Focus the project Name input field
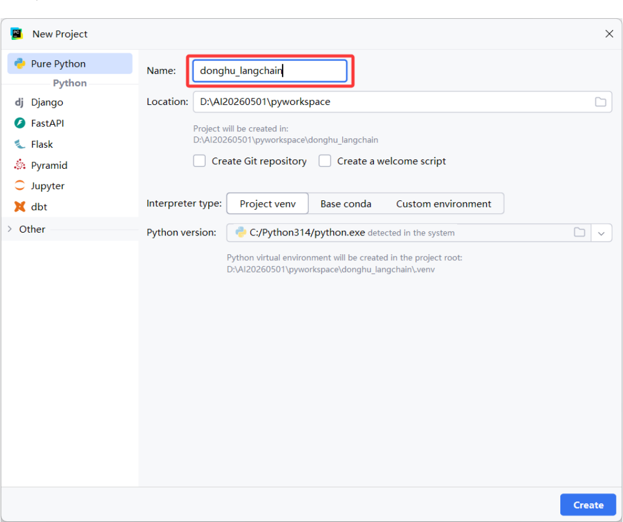623x522 pixels. (x=270, y=71)
